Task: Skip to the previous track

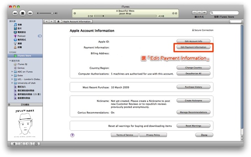Action: point(15,13)
